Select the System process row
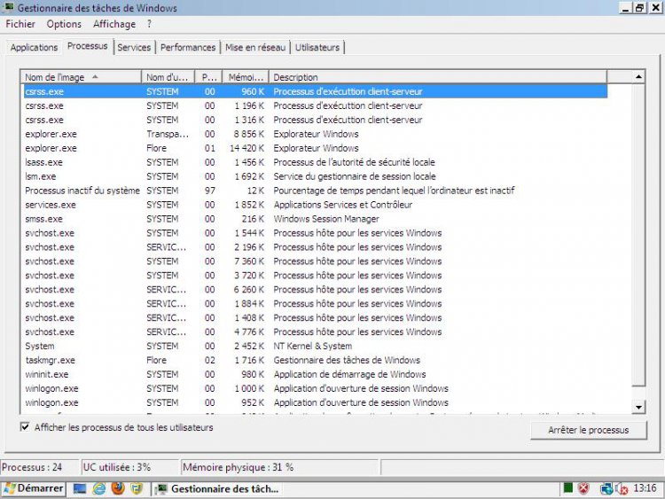This screenshot has width=665, height=499. pyautogui.click(x=316, y=346)
